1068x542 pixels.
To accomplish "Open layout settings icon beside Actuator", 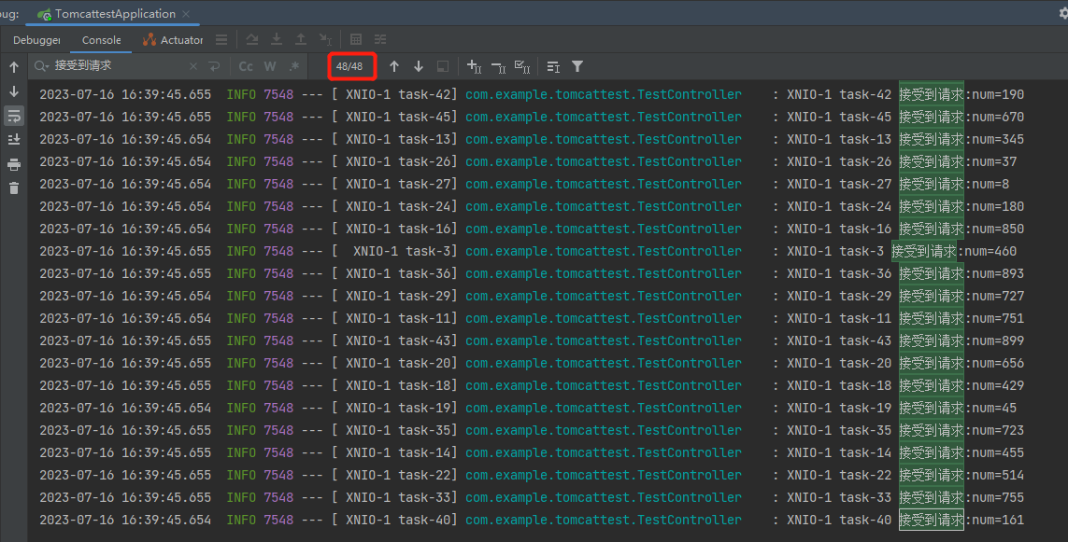I will [221, 40].
